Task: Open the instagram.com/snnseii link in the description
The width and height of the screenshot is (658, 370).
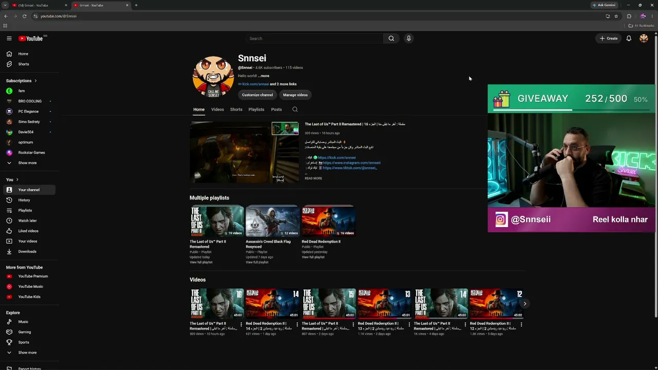Action: point(352,163)
